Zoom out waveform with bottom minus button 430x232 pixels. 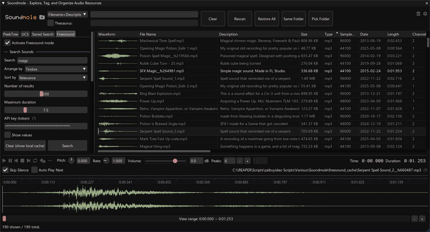[415, 219]
